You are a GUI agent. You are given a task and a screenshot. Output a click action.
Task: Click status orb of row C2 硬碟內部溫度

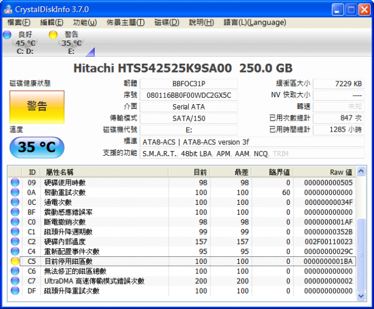[15, 242]
